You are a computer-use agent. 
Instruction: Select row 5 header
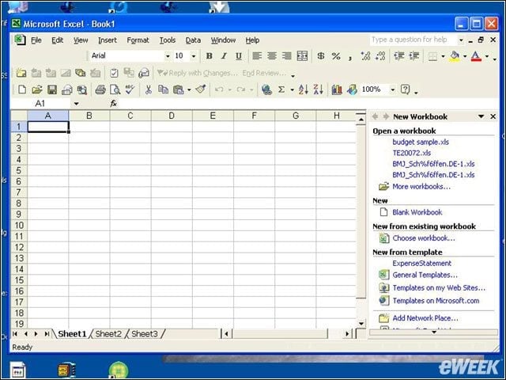tap(19, 170)
